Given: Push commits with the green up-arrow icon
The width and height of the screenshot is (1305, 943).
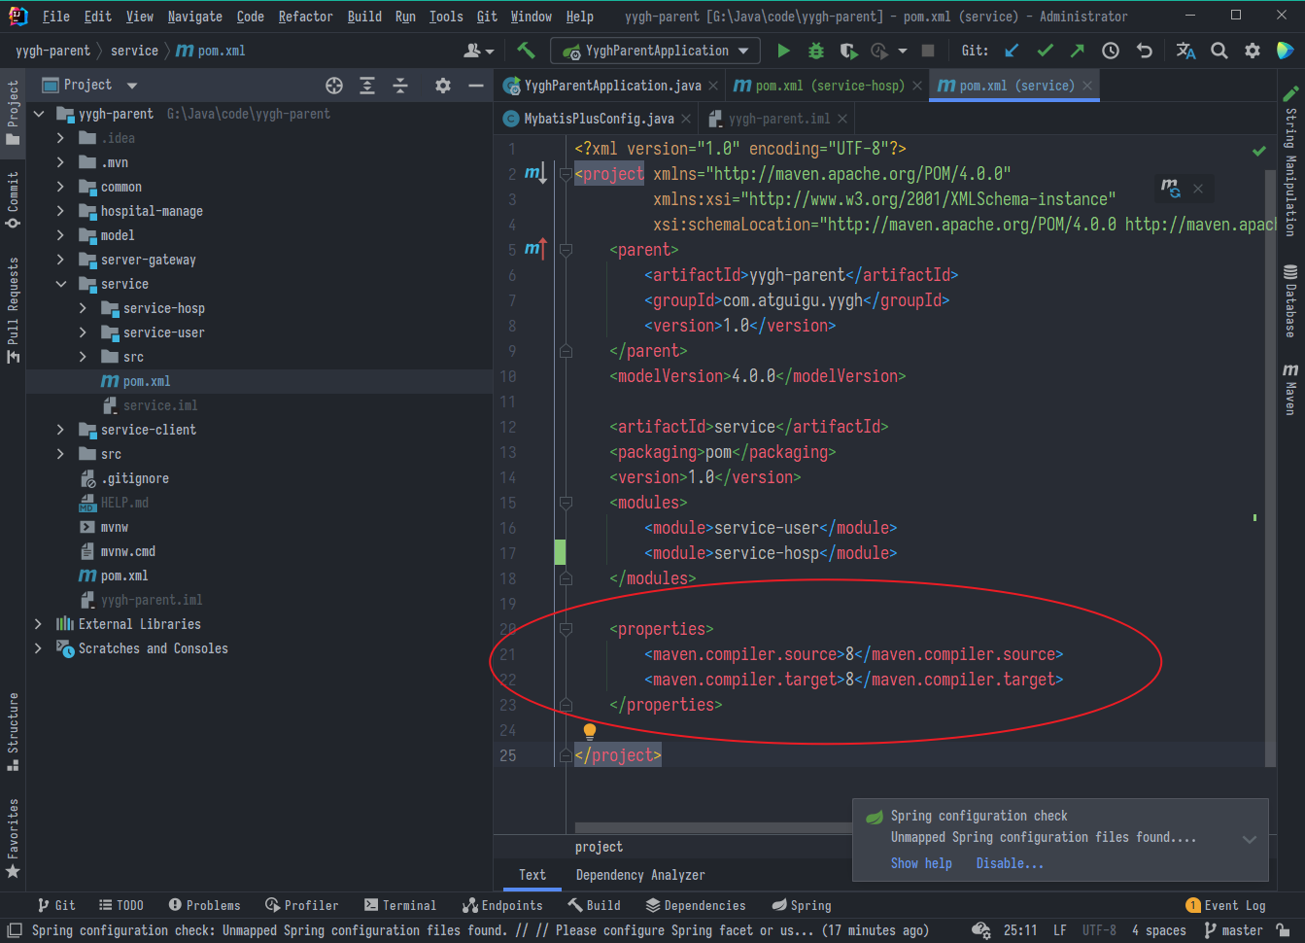Looking at the screenshot, I should point(1078,51).
